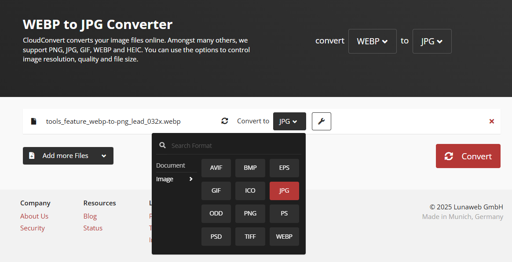Toggle the JPG Convert to dropdown in the file row
512x262 pixels.
point(289,121)
